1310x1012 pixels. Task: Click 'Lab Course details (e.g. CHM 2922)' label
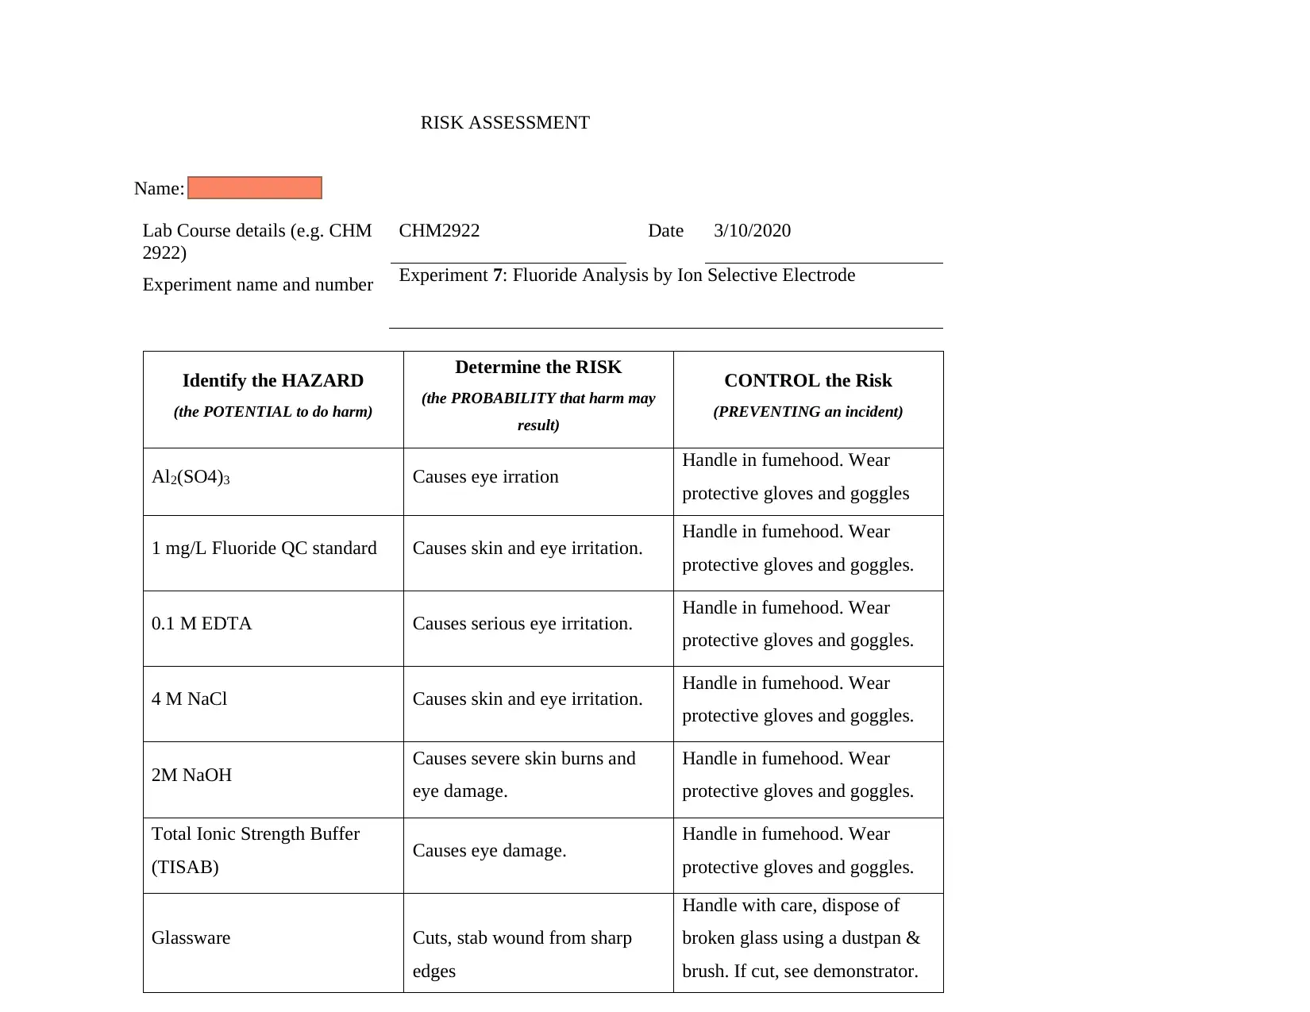click(x=257, y=241)
